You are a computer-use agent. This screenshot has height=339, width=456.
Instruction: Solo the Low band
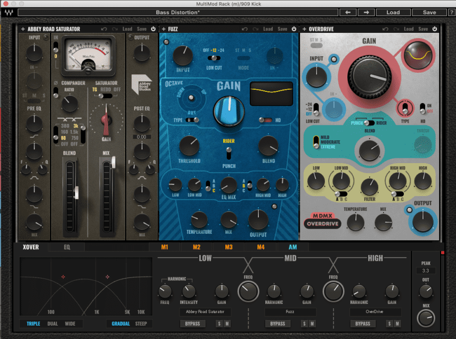point(219,324)
